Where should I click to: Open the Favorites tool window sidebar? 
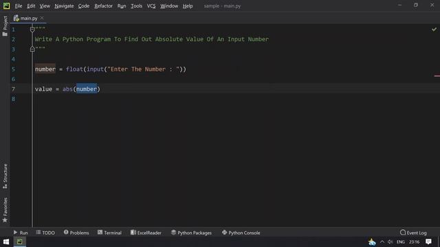(x=5, y=210)
